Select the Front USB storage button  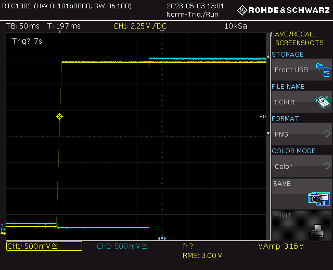301,70
